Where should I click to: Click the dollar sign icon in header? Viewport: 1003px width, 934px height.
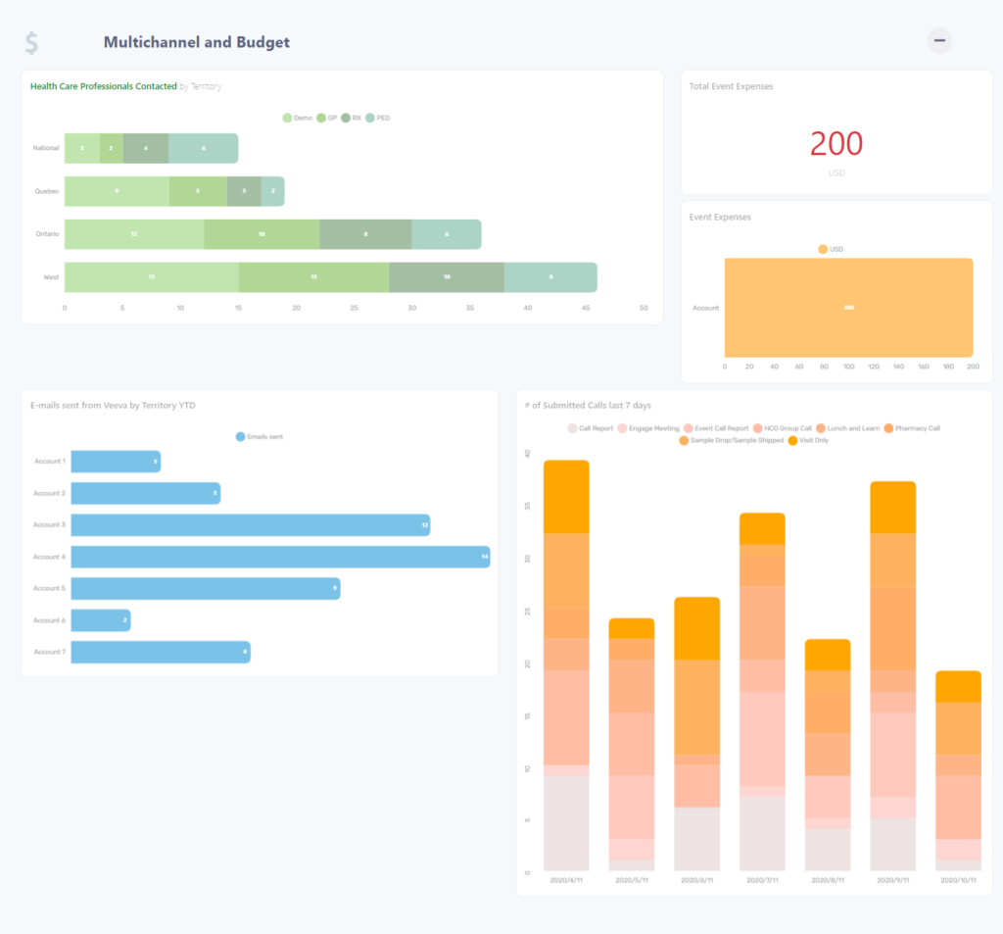[30, 43]
